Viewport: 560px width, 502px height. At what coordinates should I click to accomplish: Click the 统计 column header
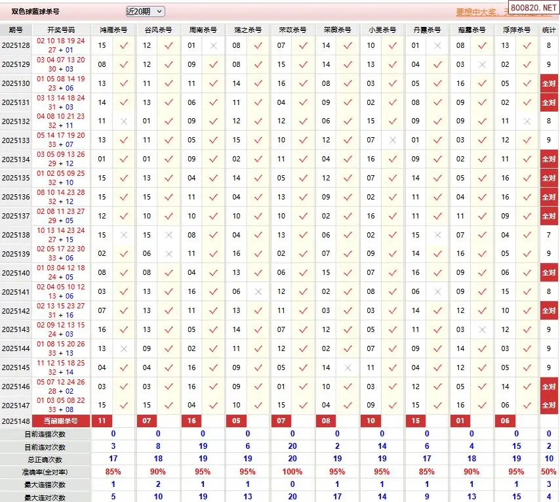(549, 30)
